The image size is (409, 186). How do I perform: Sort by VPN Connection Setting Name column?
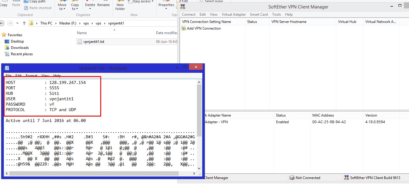pyautogui.click(x=212, y=22)
